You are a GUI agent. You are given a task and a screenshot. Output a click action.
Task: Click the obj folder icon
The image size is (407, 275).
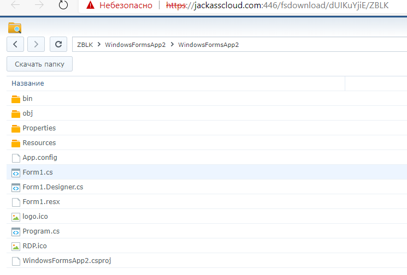(16, 114)
